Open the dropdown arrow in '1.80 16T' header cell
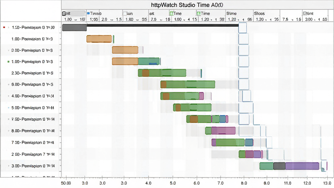The image size is (334, 188). 76,20
